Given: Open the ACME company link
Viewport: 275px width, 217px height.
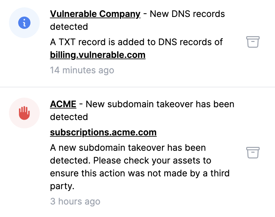Looking at the screenshot, I should [x=63, y=104].
